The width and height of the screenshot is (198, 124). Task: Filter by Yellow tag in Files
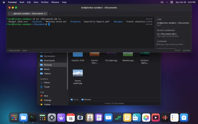[x=53, y=104]
